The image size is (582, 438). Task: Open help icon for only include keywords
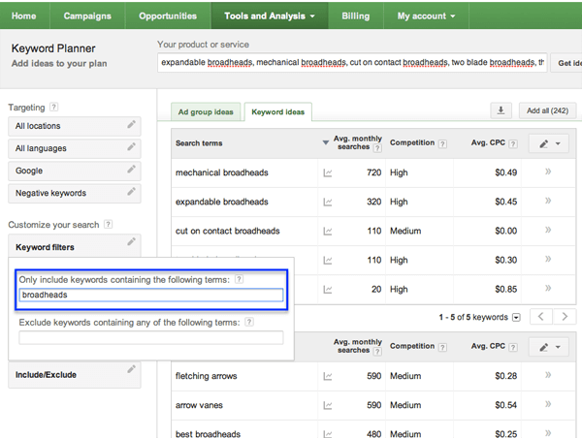coord(240,279)
